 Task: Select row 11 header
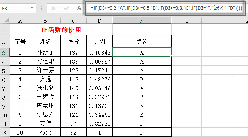5,123
